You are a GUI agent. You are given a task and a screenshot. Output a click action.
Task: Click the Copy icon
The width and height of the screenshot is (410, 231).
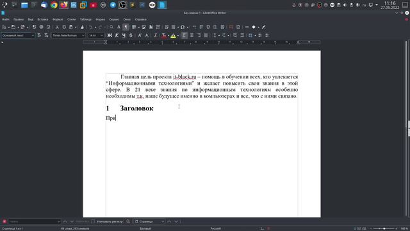(64, 27)
